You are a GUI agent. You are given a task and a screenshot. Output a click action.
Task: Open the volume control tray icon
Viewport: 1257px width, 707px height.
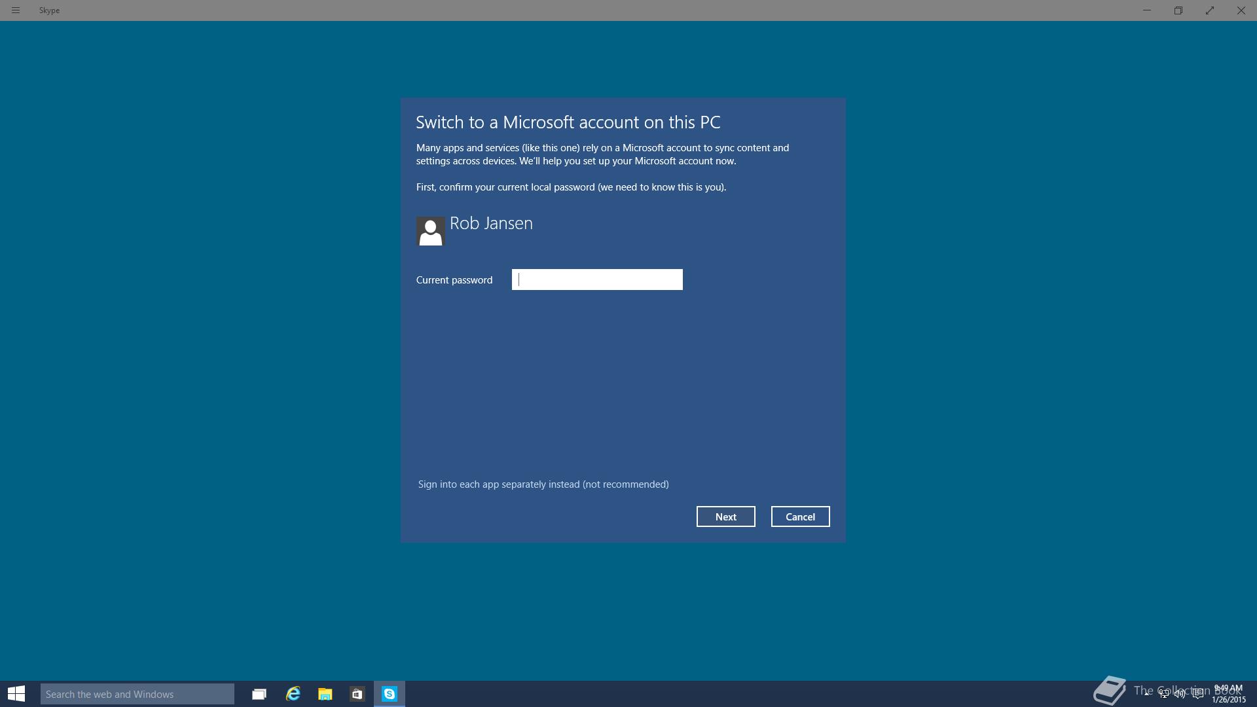tap(1180, 694)
